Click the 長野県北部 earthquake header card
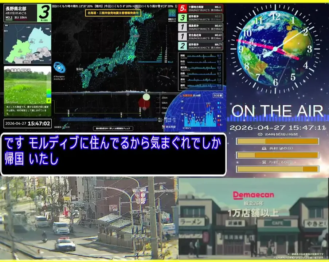Image resolution: width=329 pixels, height=262 pixels. pos(27,13)
